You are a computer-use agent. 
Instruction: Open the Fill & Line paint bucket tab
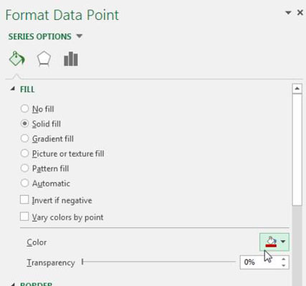(16, 59)
